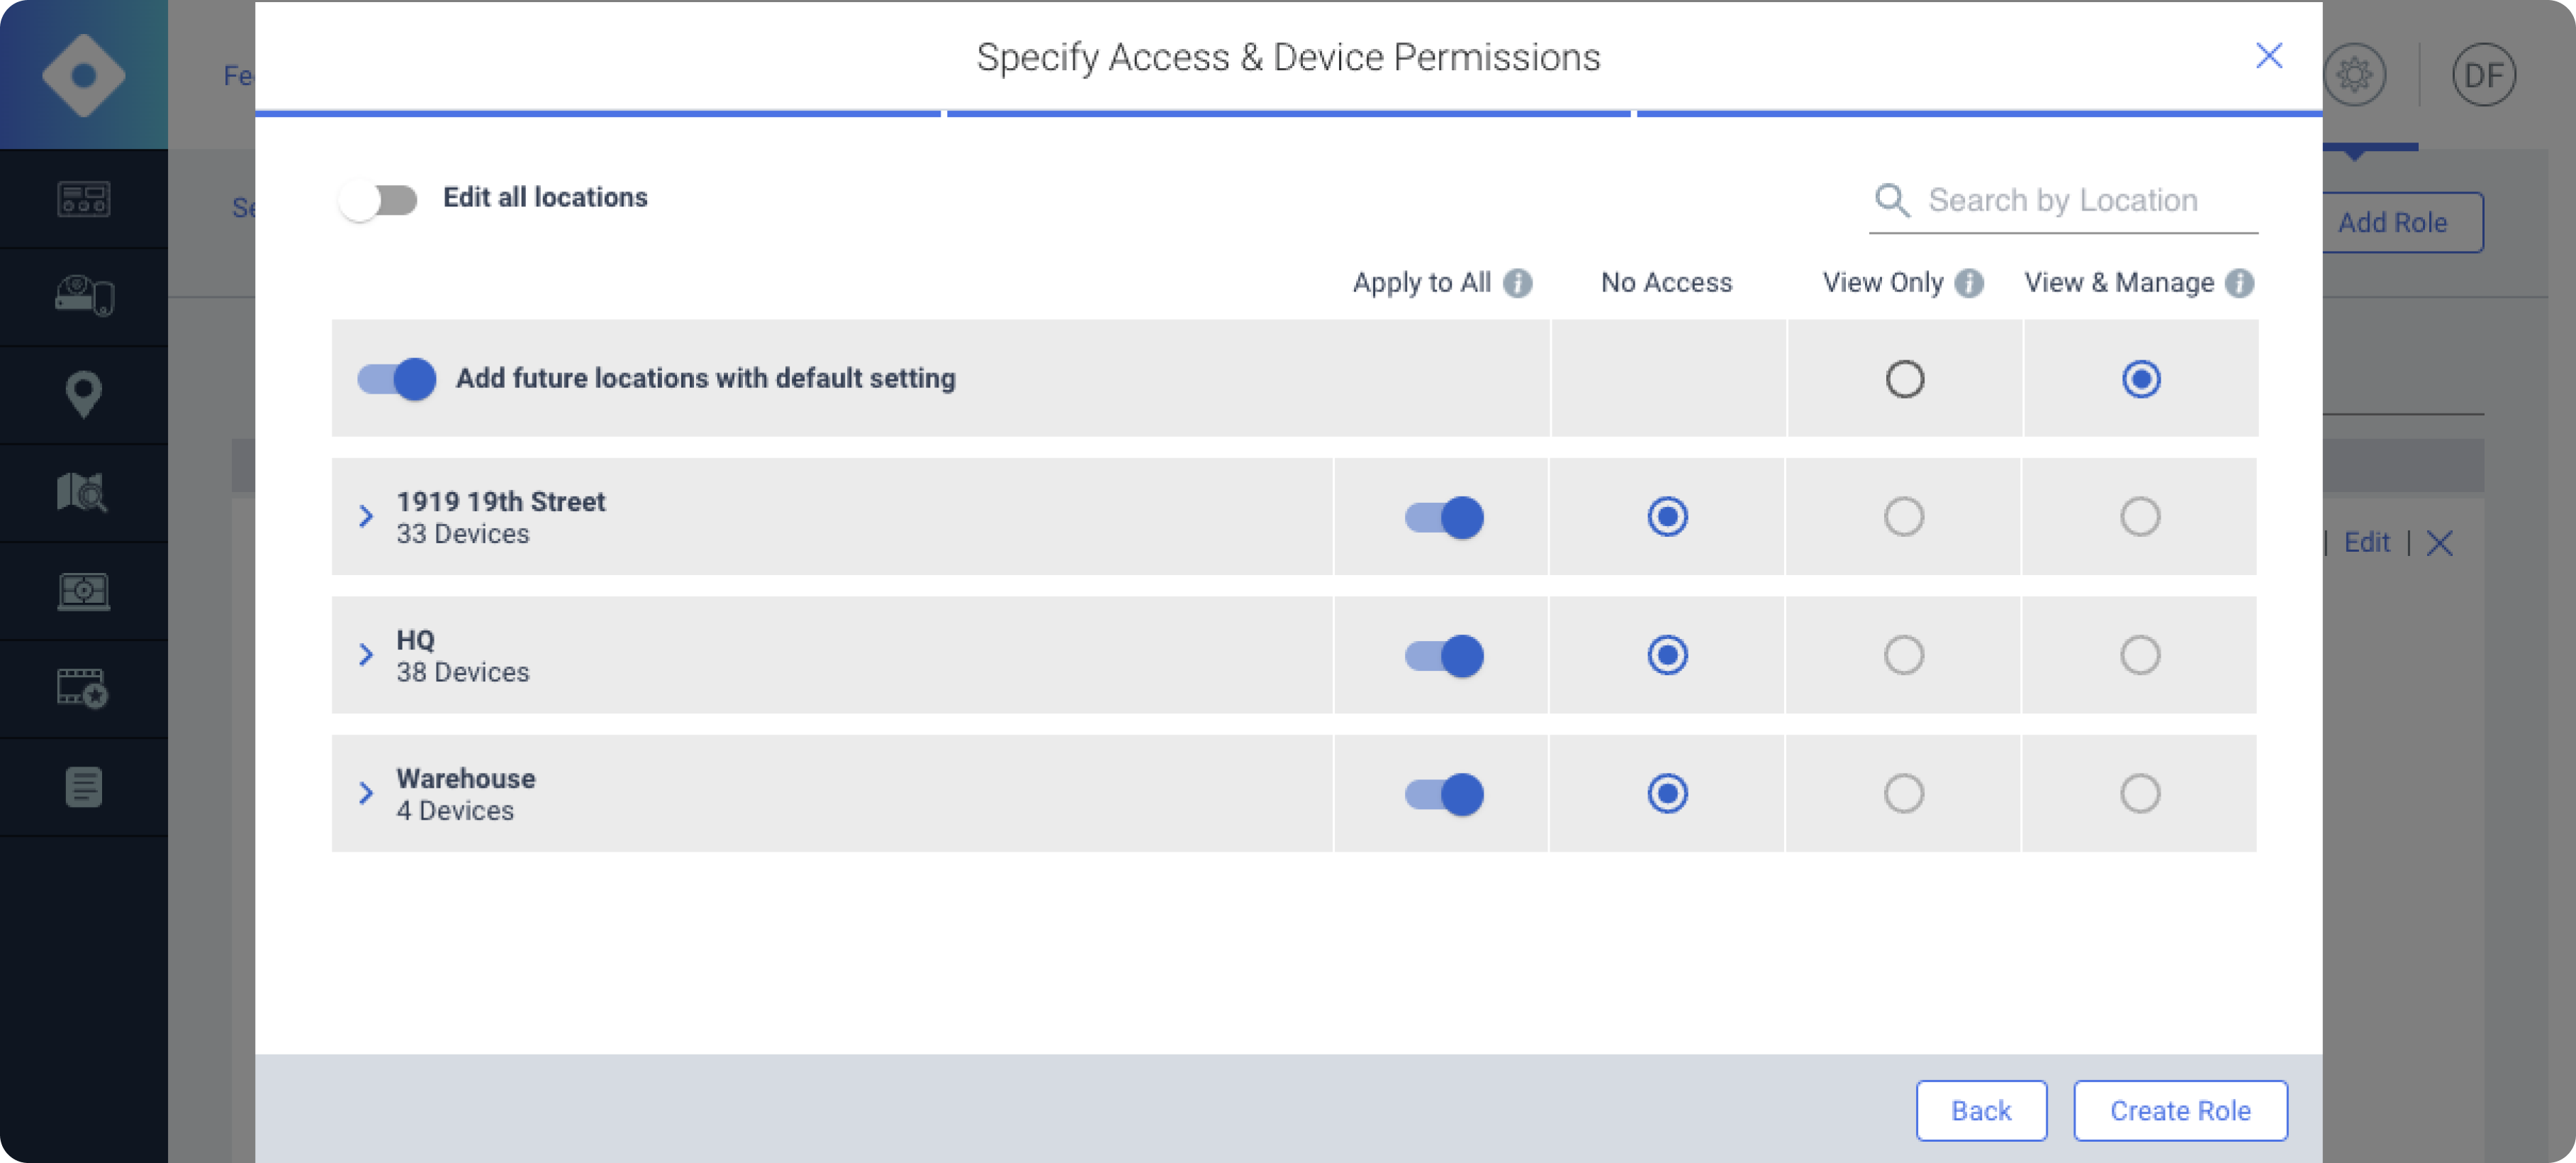
Task: Disable Add future locations default setting toggle
Action: pyautogui.click(x=397, y=379)
